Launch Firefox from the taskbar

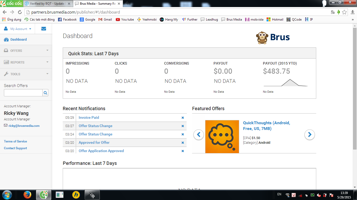(x=27, y=195)
